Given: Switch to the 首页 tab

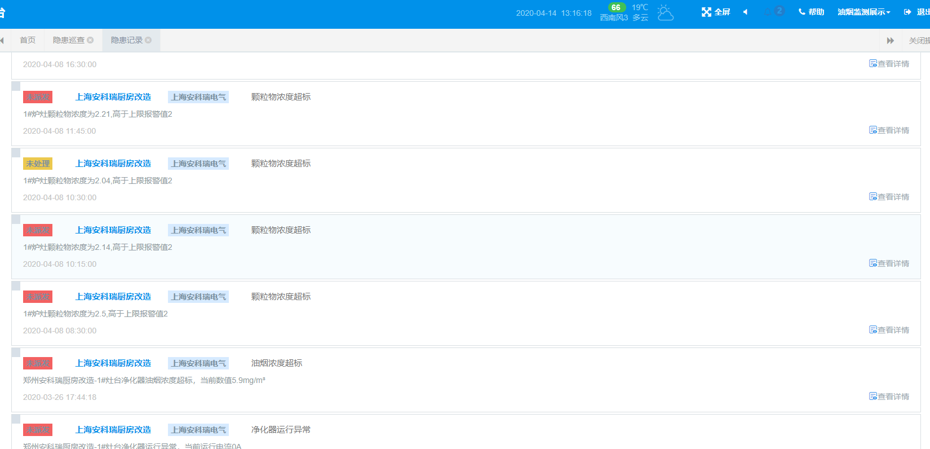Looking at the screenshot, I should (x=28, y=40).
